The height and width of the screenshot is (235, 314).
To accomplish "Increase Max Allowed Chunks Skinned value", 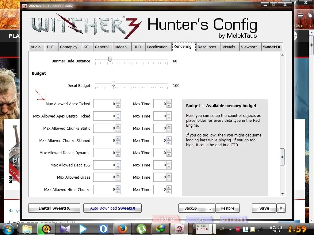I will point(118,139).
